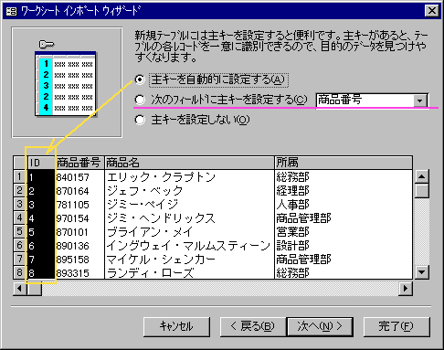Click the vertical scrollbar thumb
The height and width of the screenshot is (350, 444).
(x=422, y=191)
